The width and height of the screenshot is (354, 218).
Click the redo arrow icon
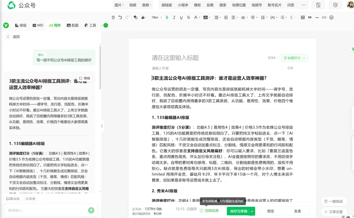[127, 17]
